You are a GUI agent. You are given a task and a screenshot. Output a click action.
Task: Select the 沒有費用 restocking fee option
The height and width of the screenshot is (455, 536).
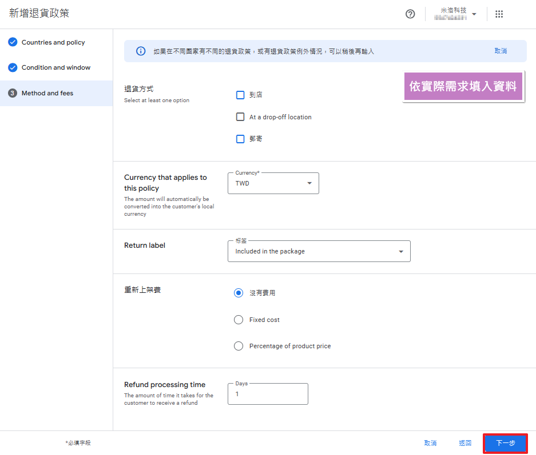click(239, 293)
